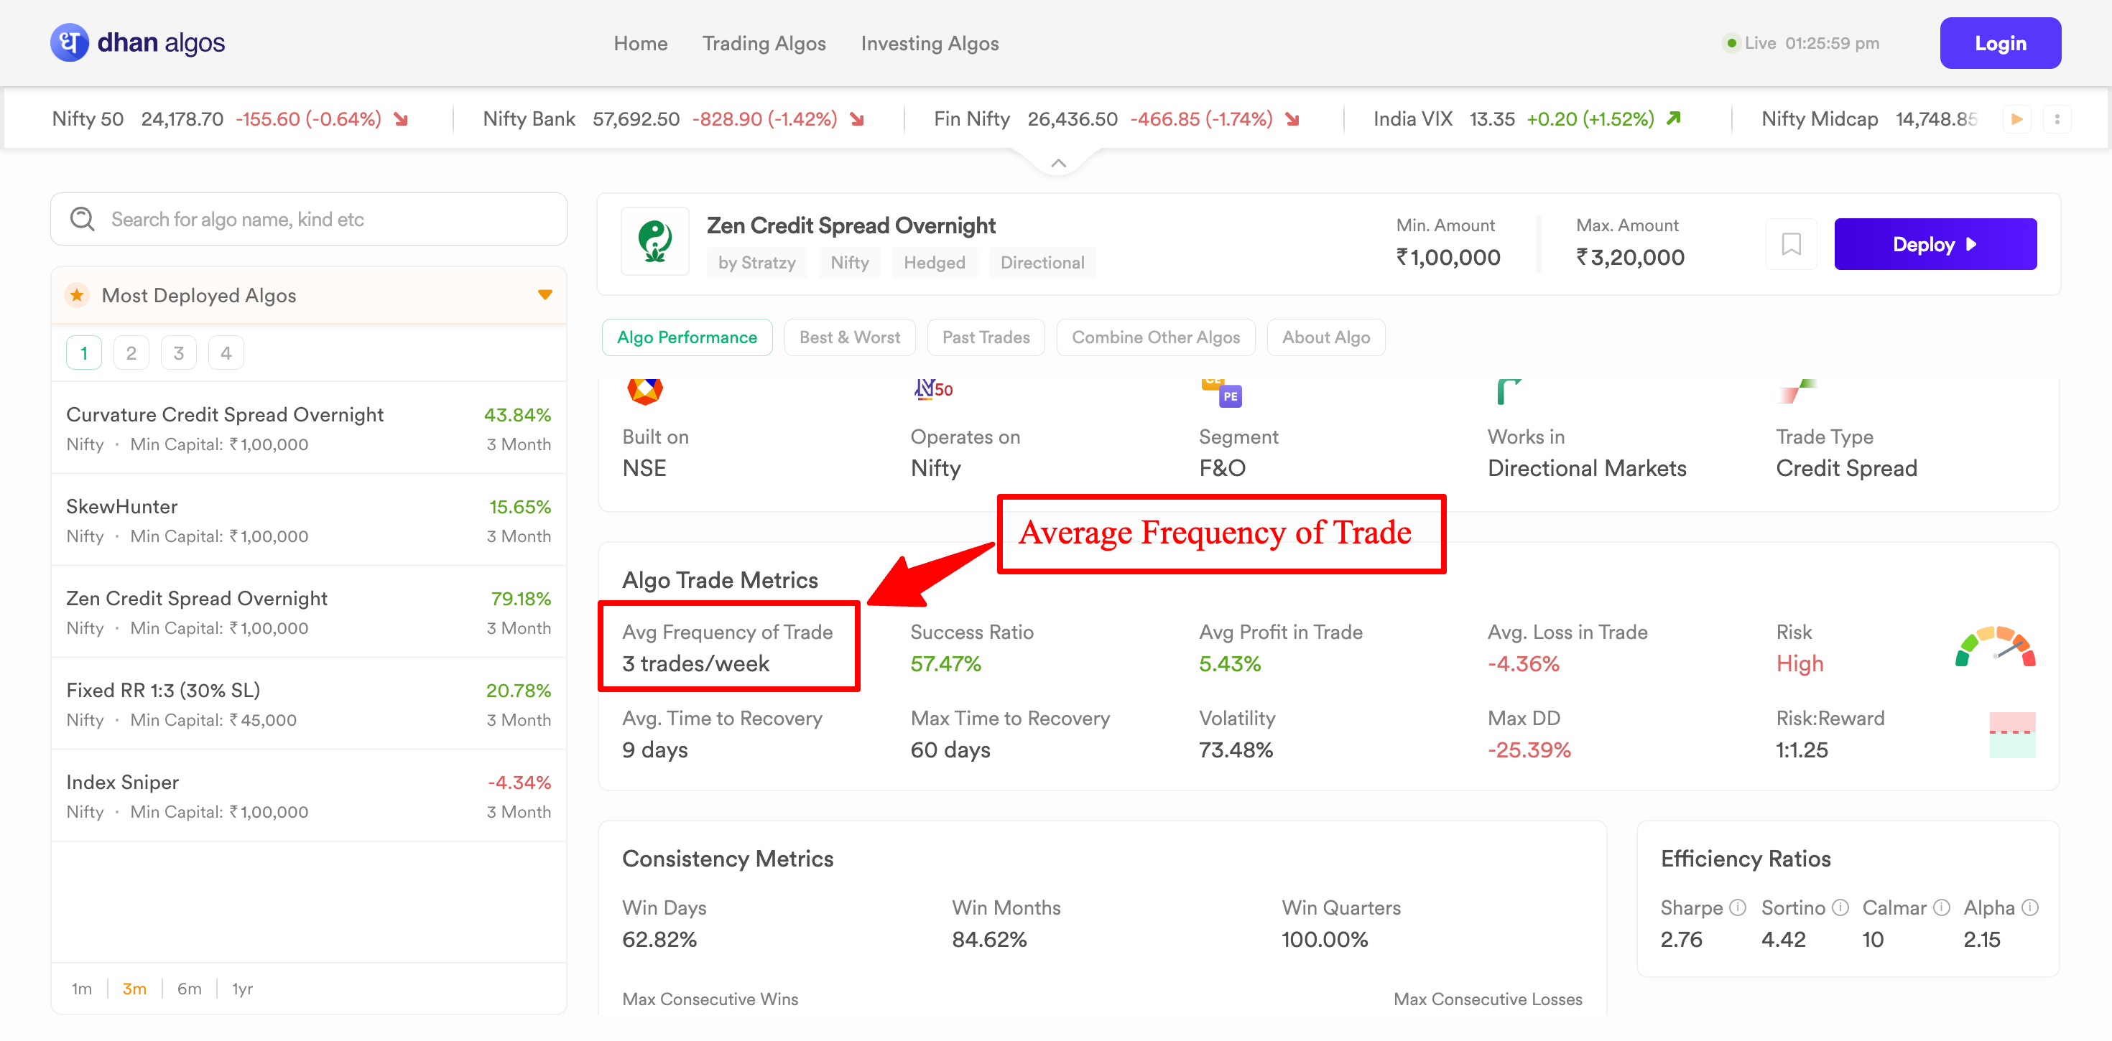The image size is (2112, 1041).
Task: Click the star icon beside Most Deployed Algos
Action: click(x=77, y=295)
